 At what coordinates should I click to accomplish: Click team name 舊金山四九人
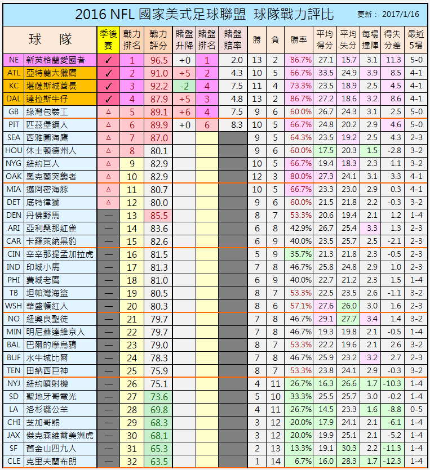[x=51, y=449]
